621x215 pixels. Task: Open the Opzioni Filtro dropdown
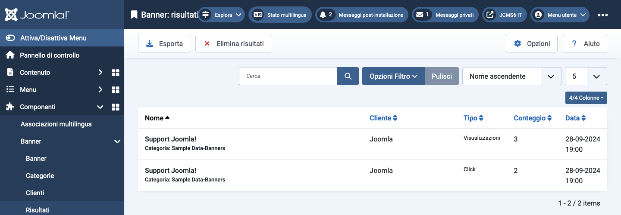pos(394,76)
